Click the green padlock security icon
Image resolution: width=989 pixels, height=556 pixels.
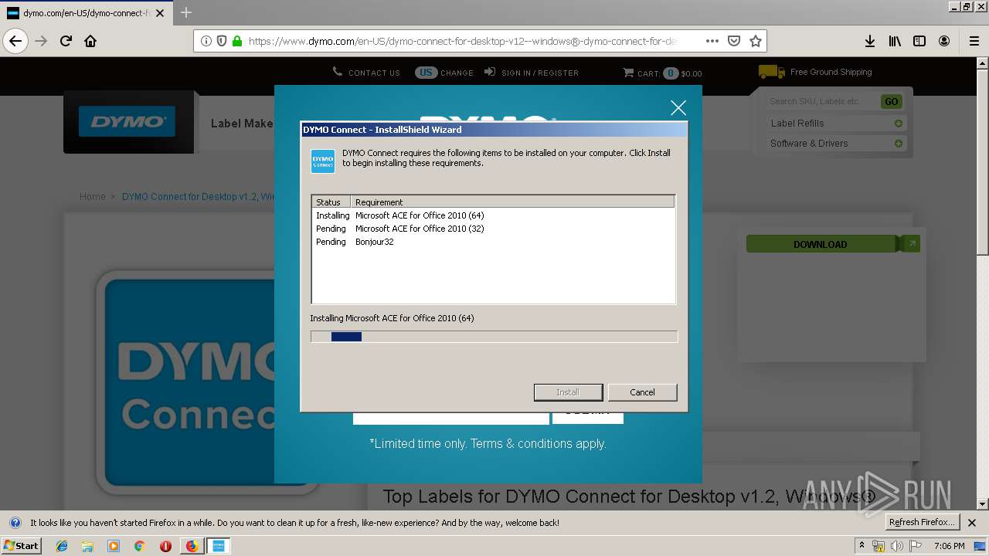(x=236, y=41)
